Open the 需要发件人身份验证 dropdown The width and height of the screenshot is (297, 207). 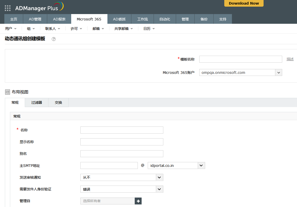pyautogui.click(x=159, y=189)
